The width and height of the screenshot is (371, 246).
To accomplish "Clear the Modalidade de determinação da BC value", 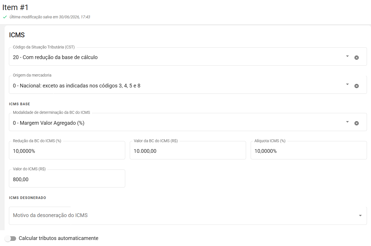I will (356, 123).
